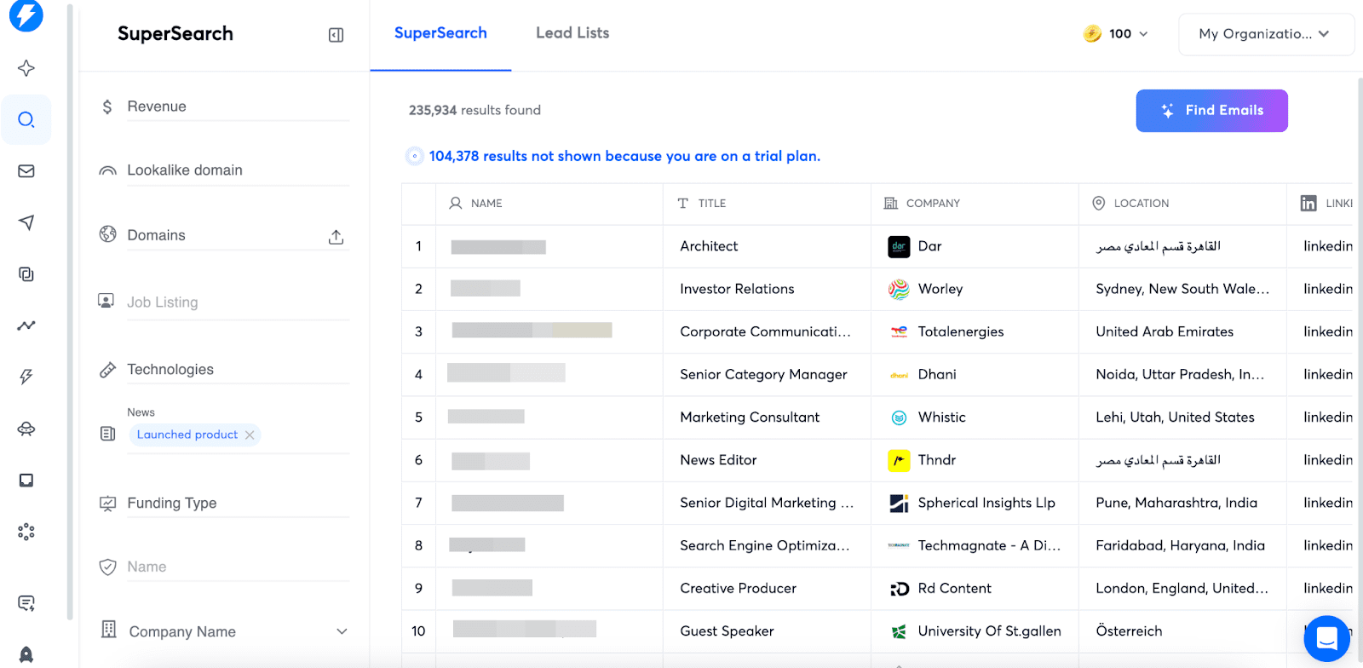Click the upload icon beside Domains
The height and width of the screenshot is (668, 1363).
coord(336,237)
